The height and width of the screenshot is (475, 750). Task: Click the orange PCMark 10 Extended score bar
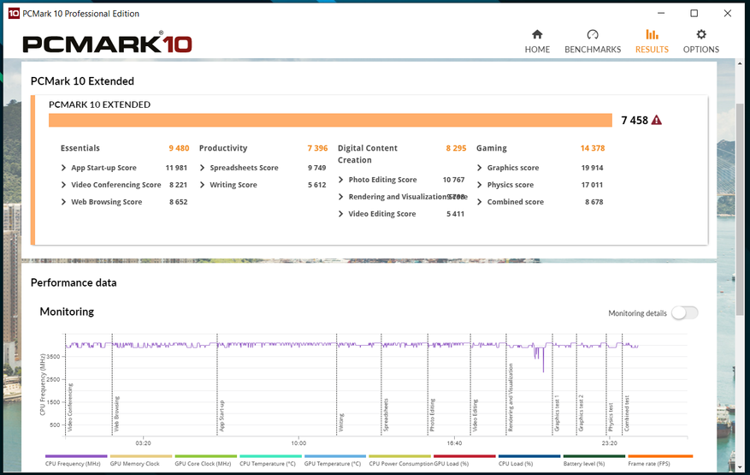330,120
